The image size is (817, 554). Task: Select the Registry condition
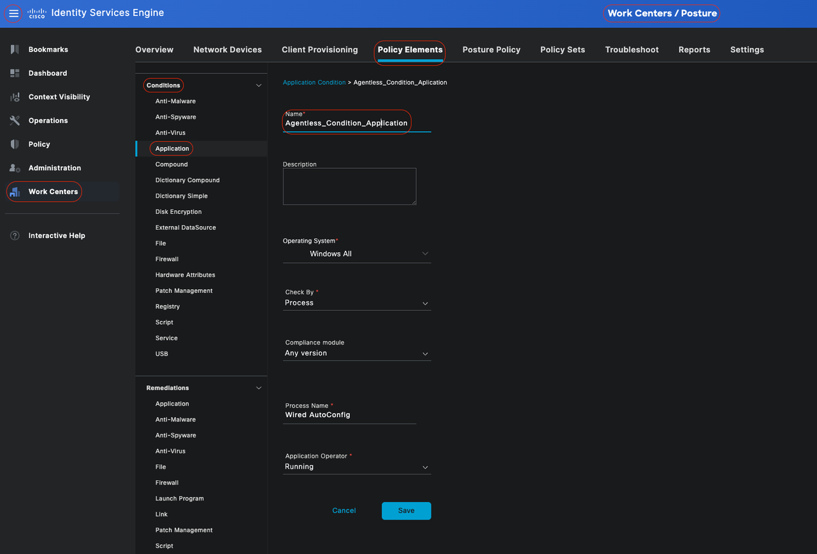click(168, 307)
